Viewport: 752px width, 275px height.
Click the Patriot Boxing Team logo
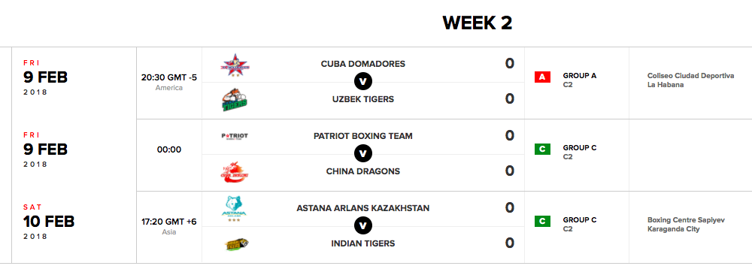235,136
